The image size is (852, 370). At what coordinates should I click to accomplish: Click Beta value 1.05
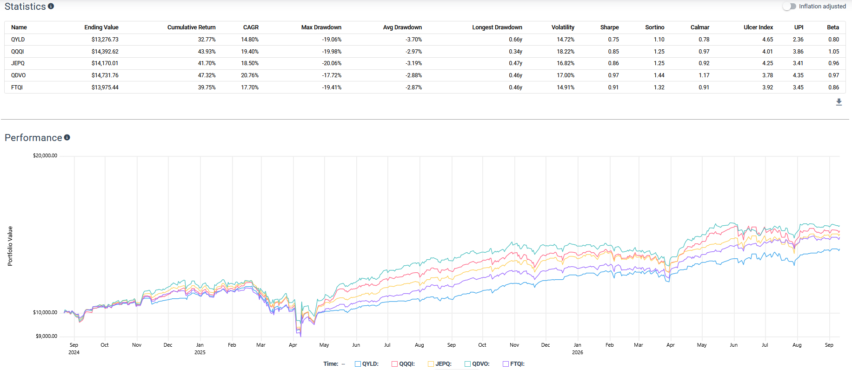pos(834,52)
